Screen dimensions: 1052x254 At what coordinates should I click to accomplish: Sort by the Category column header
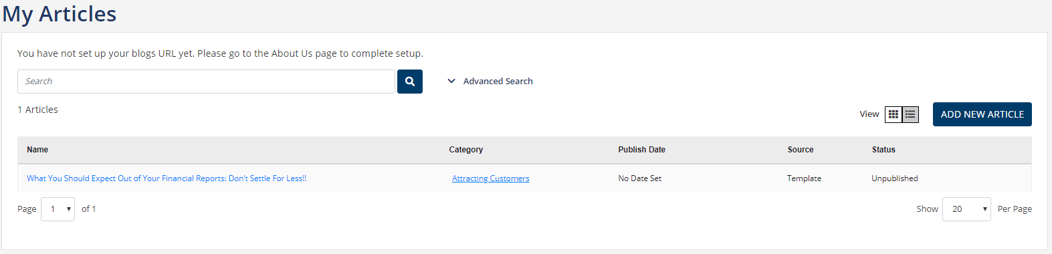466,150
